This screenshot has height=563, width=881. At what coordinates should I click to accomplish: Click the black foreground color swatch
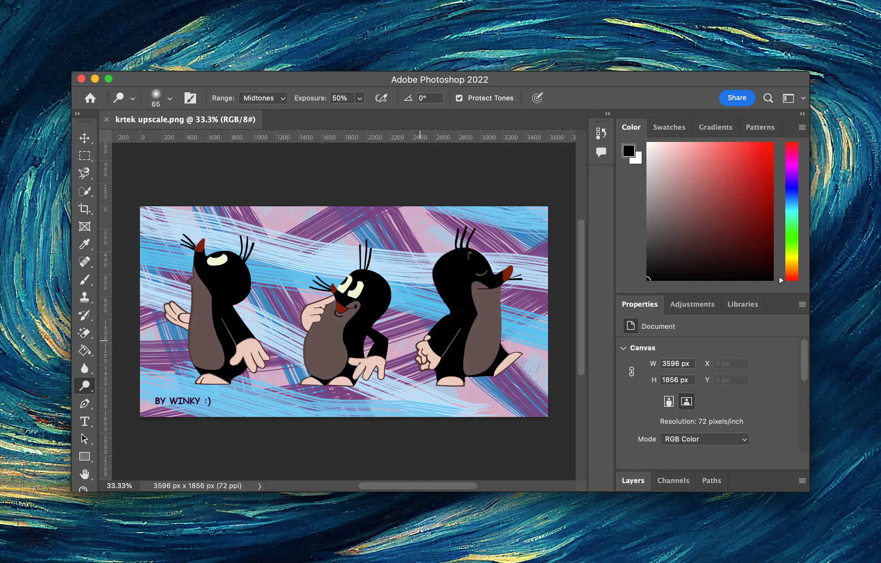628,150
